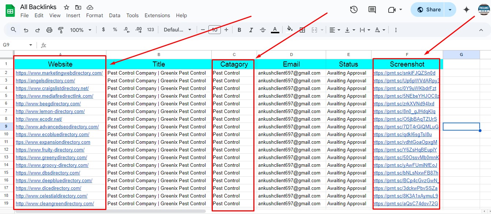
Task: Follow the marketingwebdirectory.com link
Action: (59, 73)
